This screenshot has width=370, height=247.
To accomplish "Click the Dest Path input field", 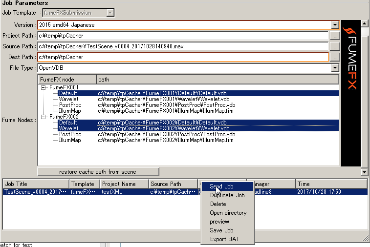I will (x=183, y=57).
